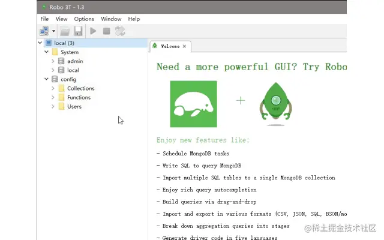Click the Robo 3T title bar logo

coord(44,7)
